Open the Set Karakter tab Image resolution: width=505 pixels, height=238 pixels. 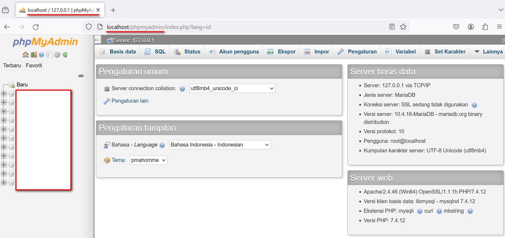pyautogui.click(x=445, y=52)
